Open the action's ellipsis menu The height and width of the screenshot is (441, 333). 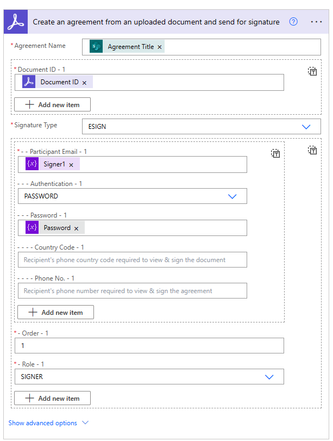317,22
